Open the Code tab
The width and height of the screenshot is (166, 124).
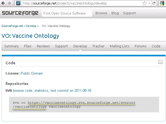pos(156,46)
